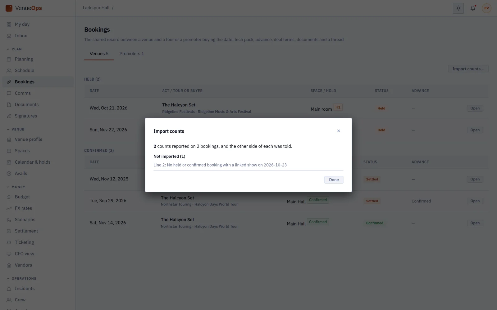497x310 pixels.
Task: Open Budget under Money
Action: click(38, 197)
